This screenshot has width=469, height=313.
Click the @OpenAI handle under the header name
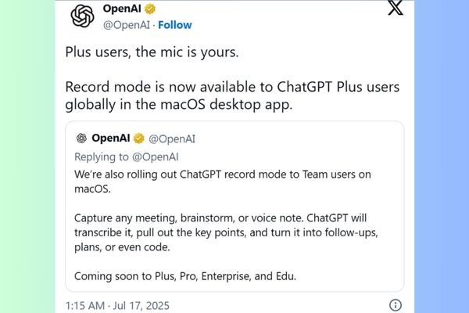(127, 25)
